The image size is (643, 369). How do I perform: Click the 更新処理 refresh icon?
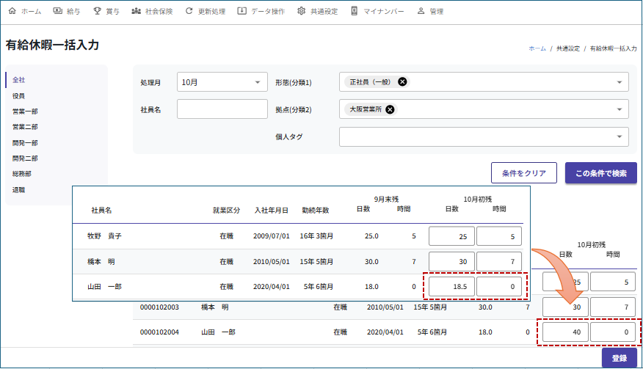189,11
